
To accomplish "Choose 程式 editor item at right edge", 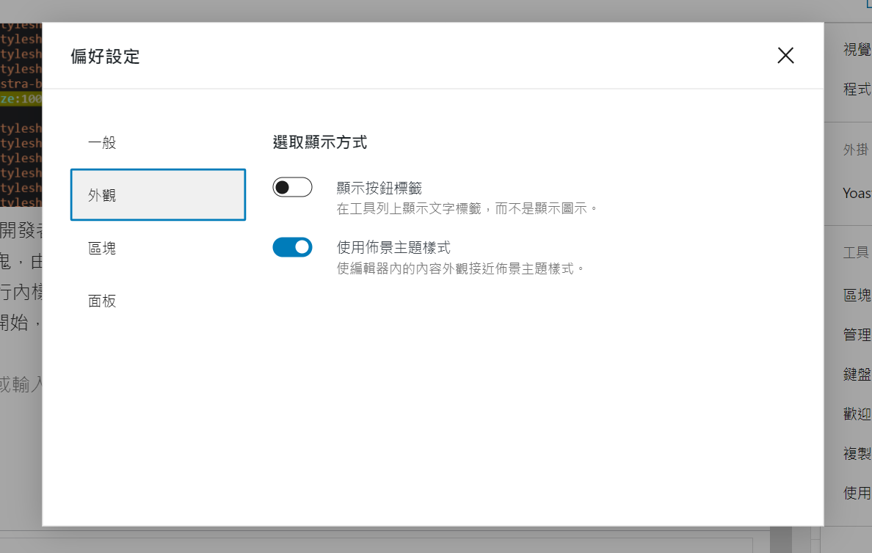I will [857, 89].
